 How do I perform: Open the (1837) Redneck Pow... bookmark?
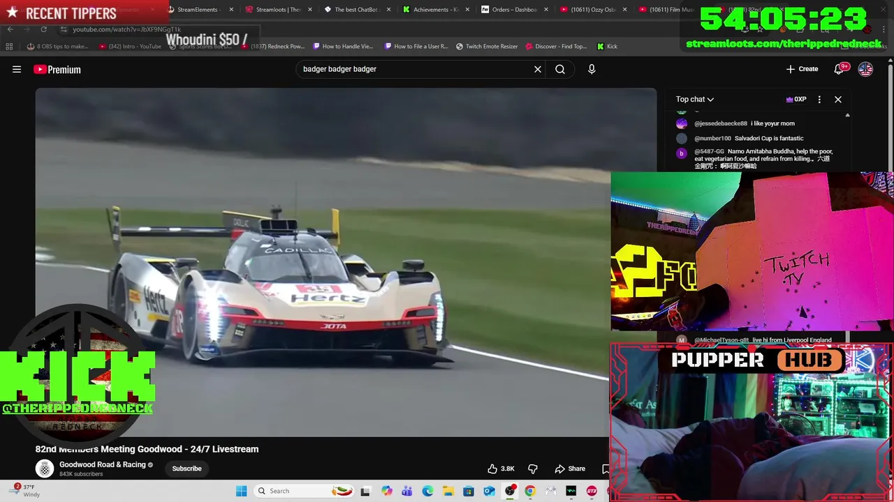[x=273, y=46]
